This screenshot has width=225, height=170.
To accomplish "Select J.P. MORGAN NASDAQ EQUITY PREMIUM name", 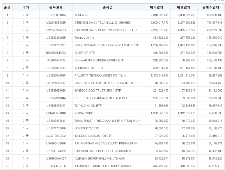I will point(107,144).
